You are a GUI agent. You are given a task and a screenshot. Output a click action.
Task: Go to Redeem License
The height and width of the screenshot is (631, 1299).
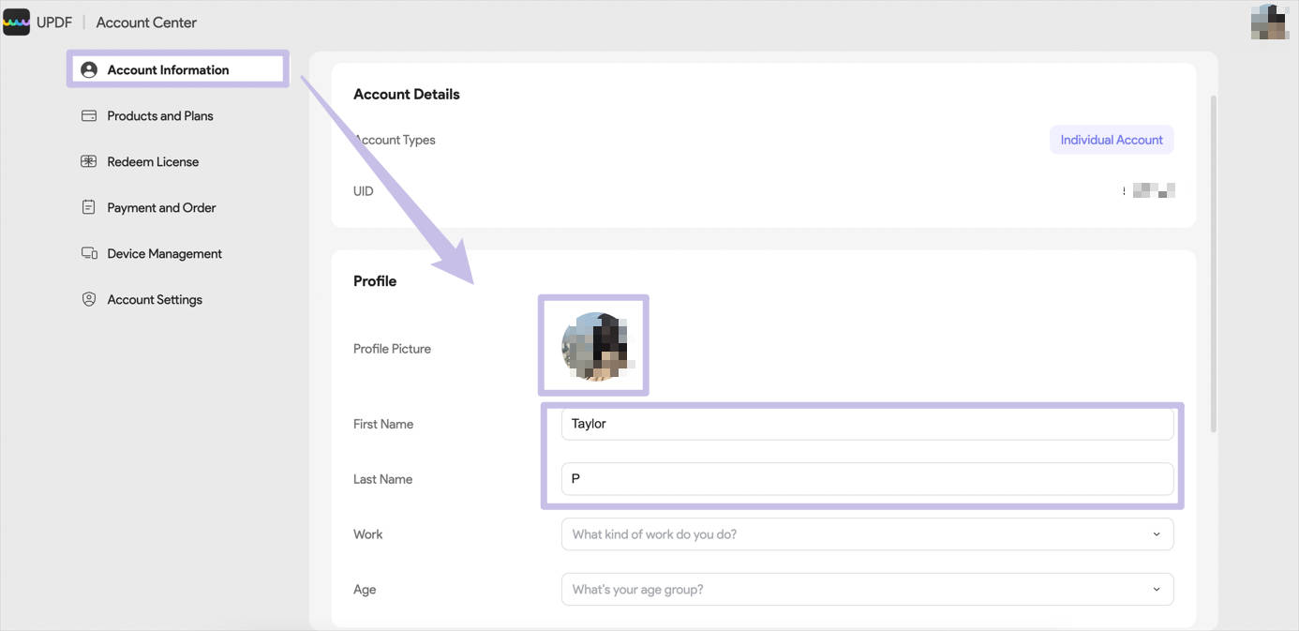click(x=153, y=162)
